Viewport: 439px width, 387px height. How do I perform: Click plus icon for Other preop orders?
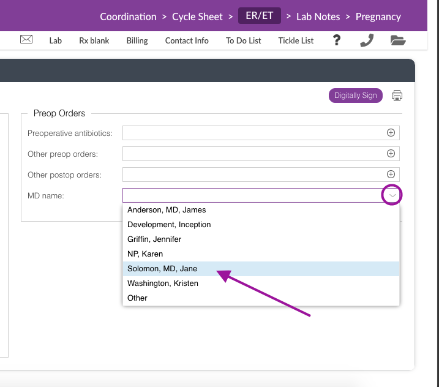pos(391,154)
